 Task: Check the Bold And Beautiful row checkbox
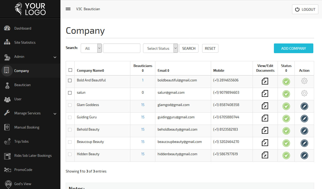[x=70, y=81]
